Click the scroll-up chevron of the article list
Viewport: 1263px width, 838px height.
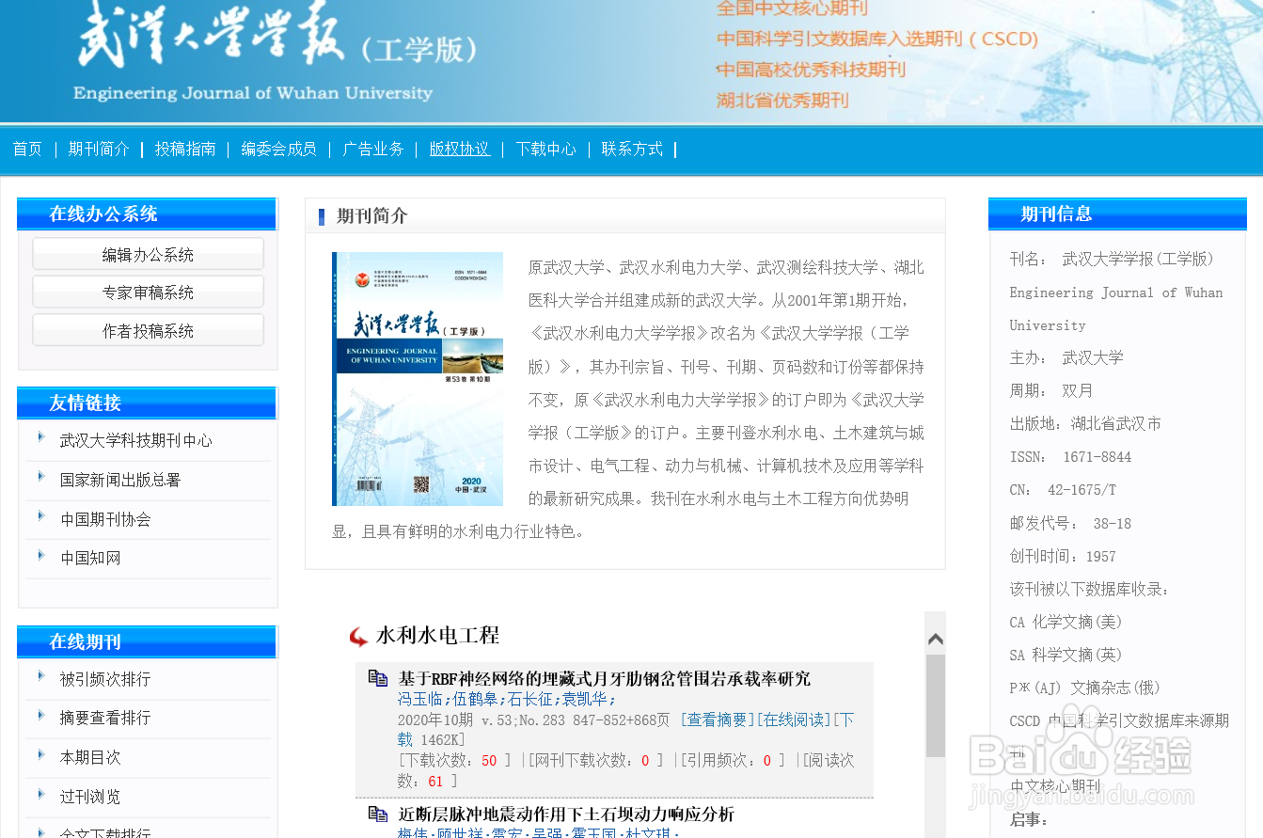(936, 640)
